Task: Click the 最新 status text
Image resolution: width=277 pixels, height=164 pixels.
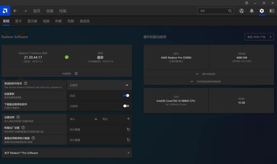Action: 100,57
